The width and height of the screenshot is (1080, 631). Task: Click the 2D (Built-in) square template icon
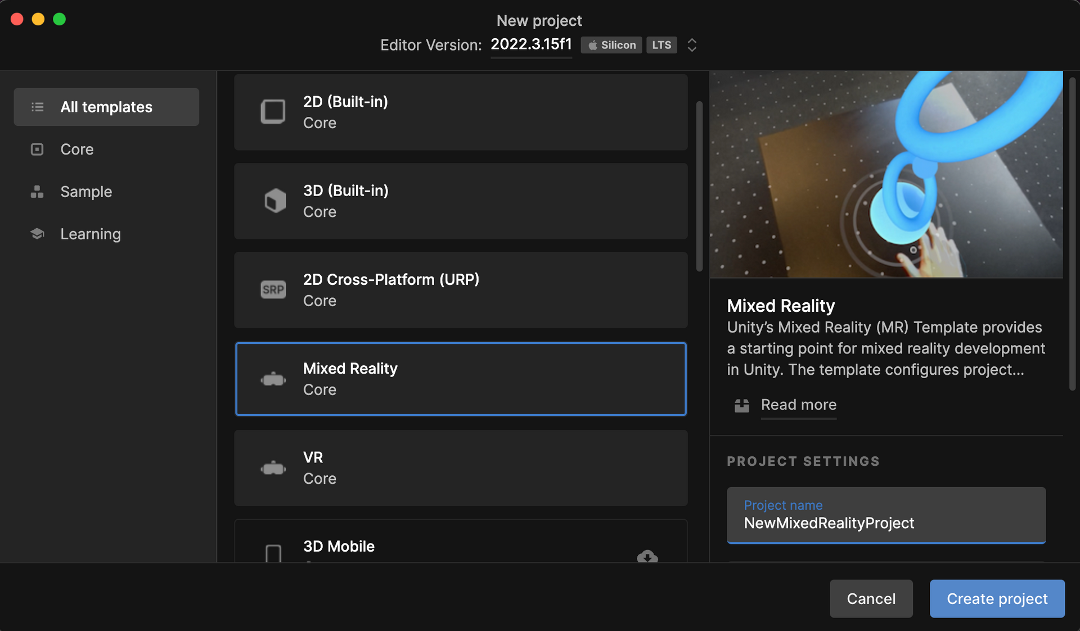pos(273,111)
